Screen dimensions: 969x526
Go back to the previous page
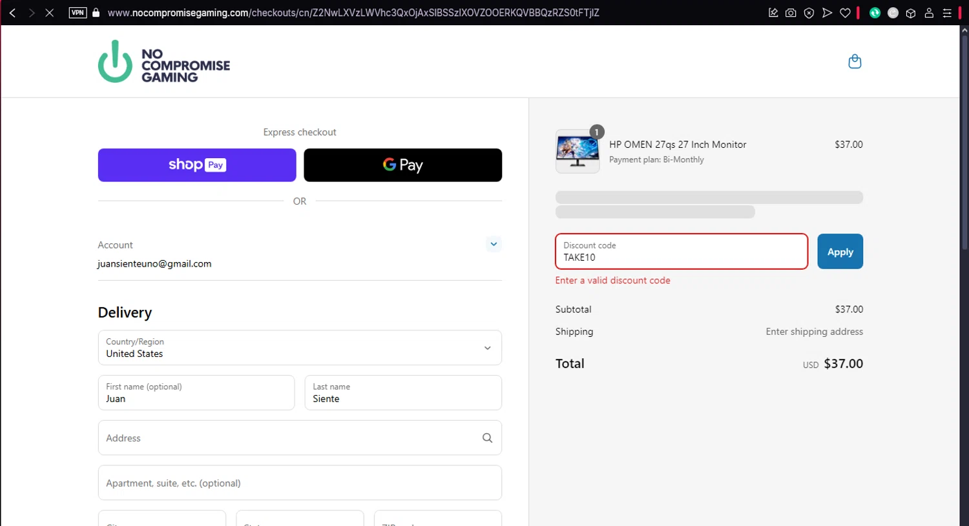[x=12, y=13]
